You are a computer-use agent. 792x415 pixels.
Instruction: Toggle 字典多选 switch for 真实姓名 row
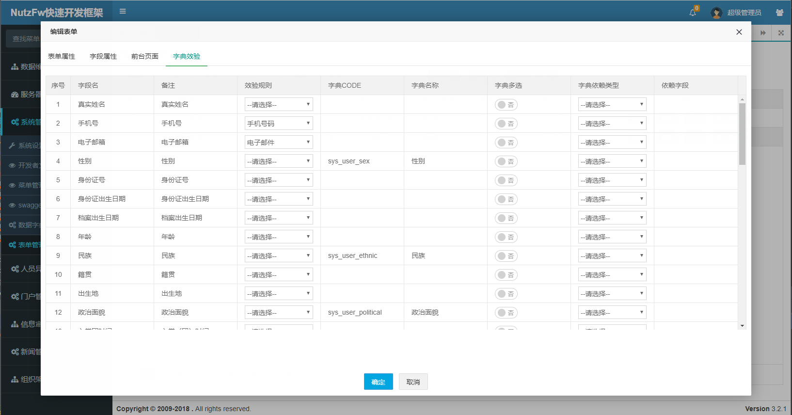[506, 105]
